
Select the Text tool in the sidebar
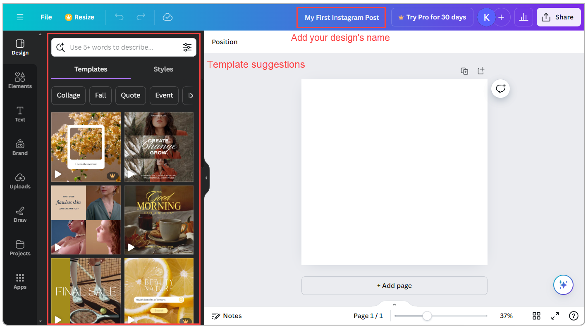coord(20,113)
